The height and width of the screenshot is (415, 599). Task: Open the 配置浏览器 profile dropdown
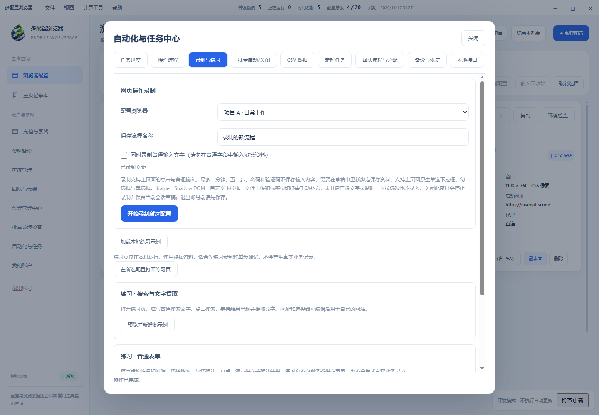click(343, 112)
